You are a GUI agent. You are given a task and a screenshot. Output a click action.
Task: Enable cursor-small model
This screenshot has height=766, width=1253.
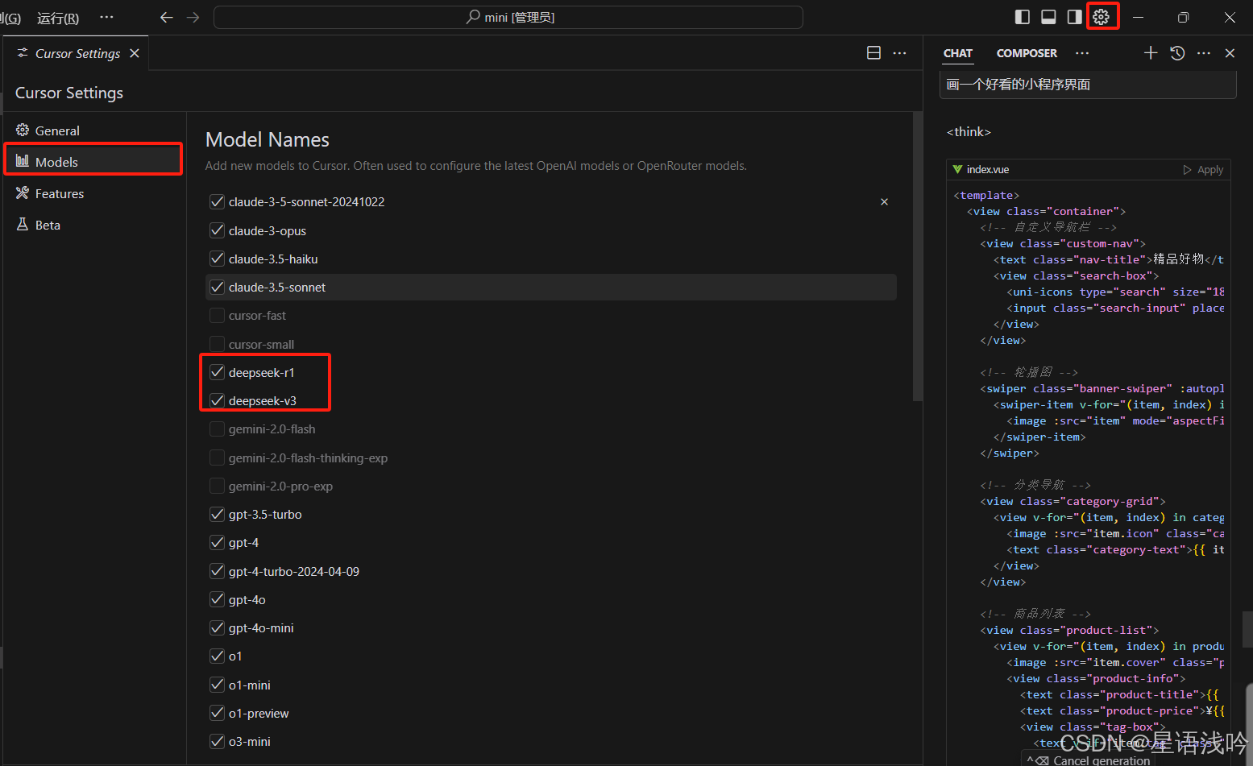point(217,344)
